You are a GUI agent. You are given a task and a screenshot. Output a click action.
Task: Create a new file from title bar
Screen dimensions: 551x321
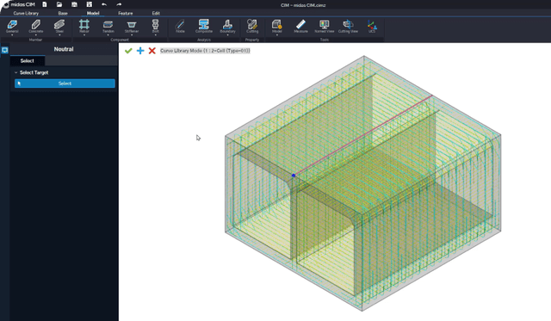click(45, 4)
